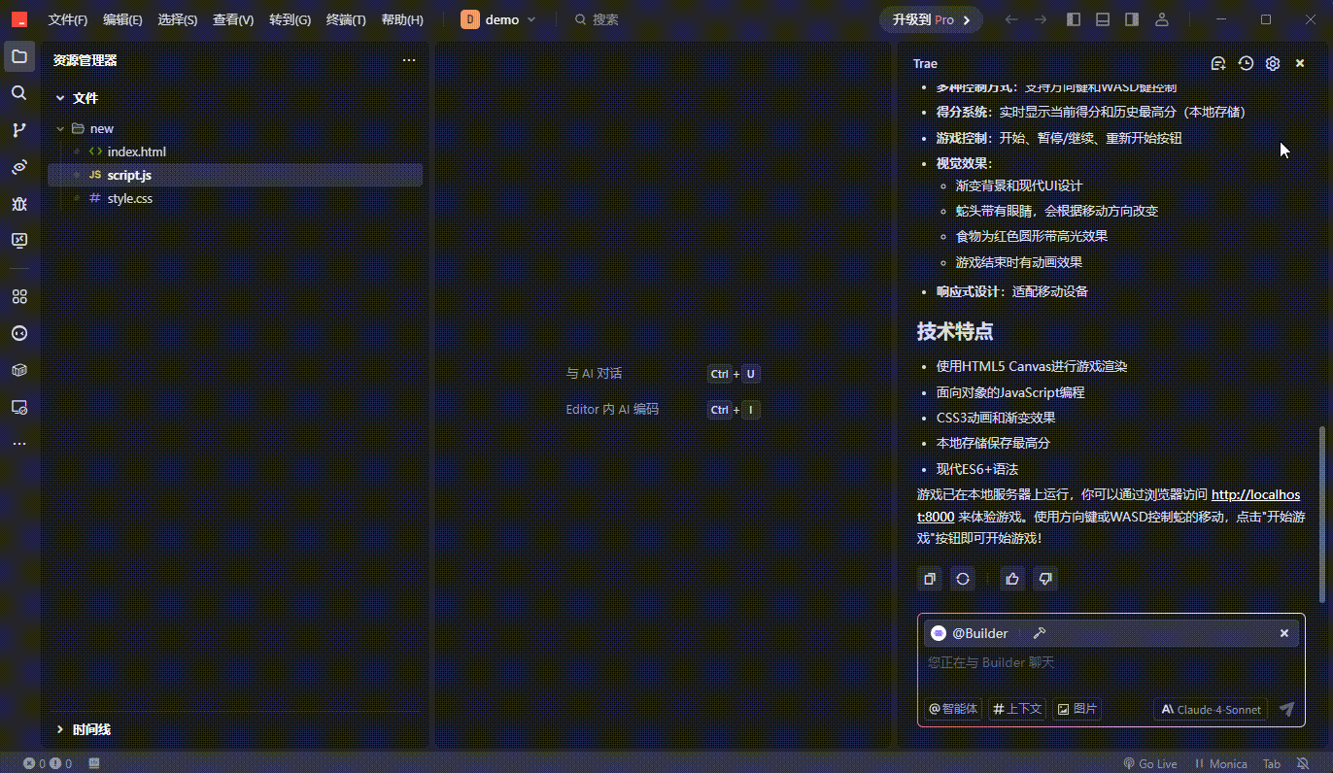
Task: Toggle the bottom panel layout icon
Action: point(1103,19)
